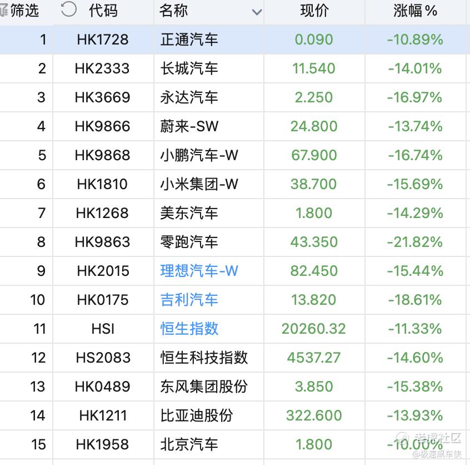Select 美东汽车 stock name

click(x=189, y=213)
